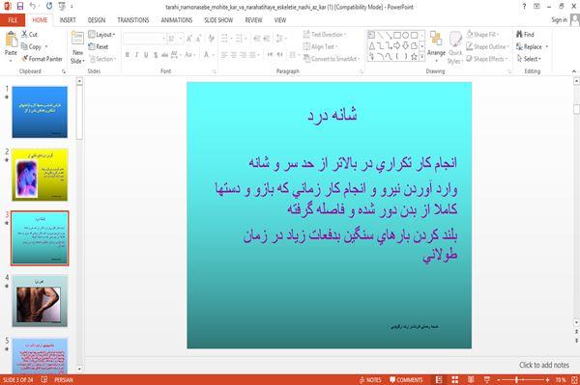Click PERSIAN language indicator in status bar
This screenshot has height=385, width=580.
pyautogui.click(x=64, y=380)
